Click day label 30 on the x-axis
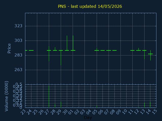This screenshot has width=162, height=121. (65, 112)
